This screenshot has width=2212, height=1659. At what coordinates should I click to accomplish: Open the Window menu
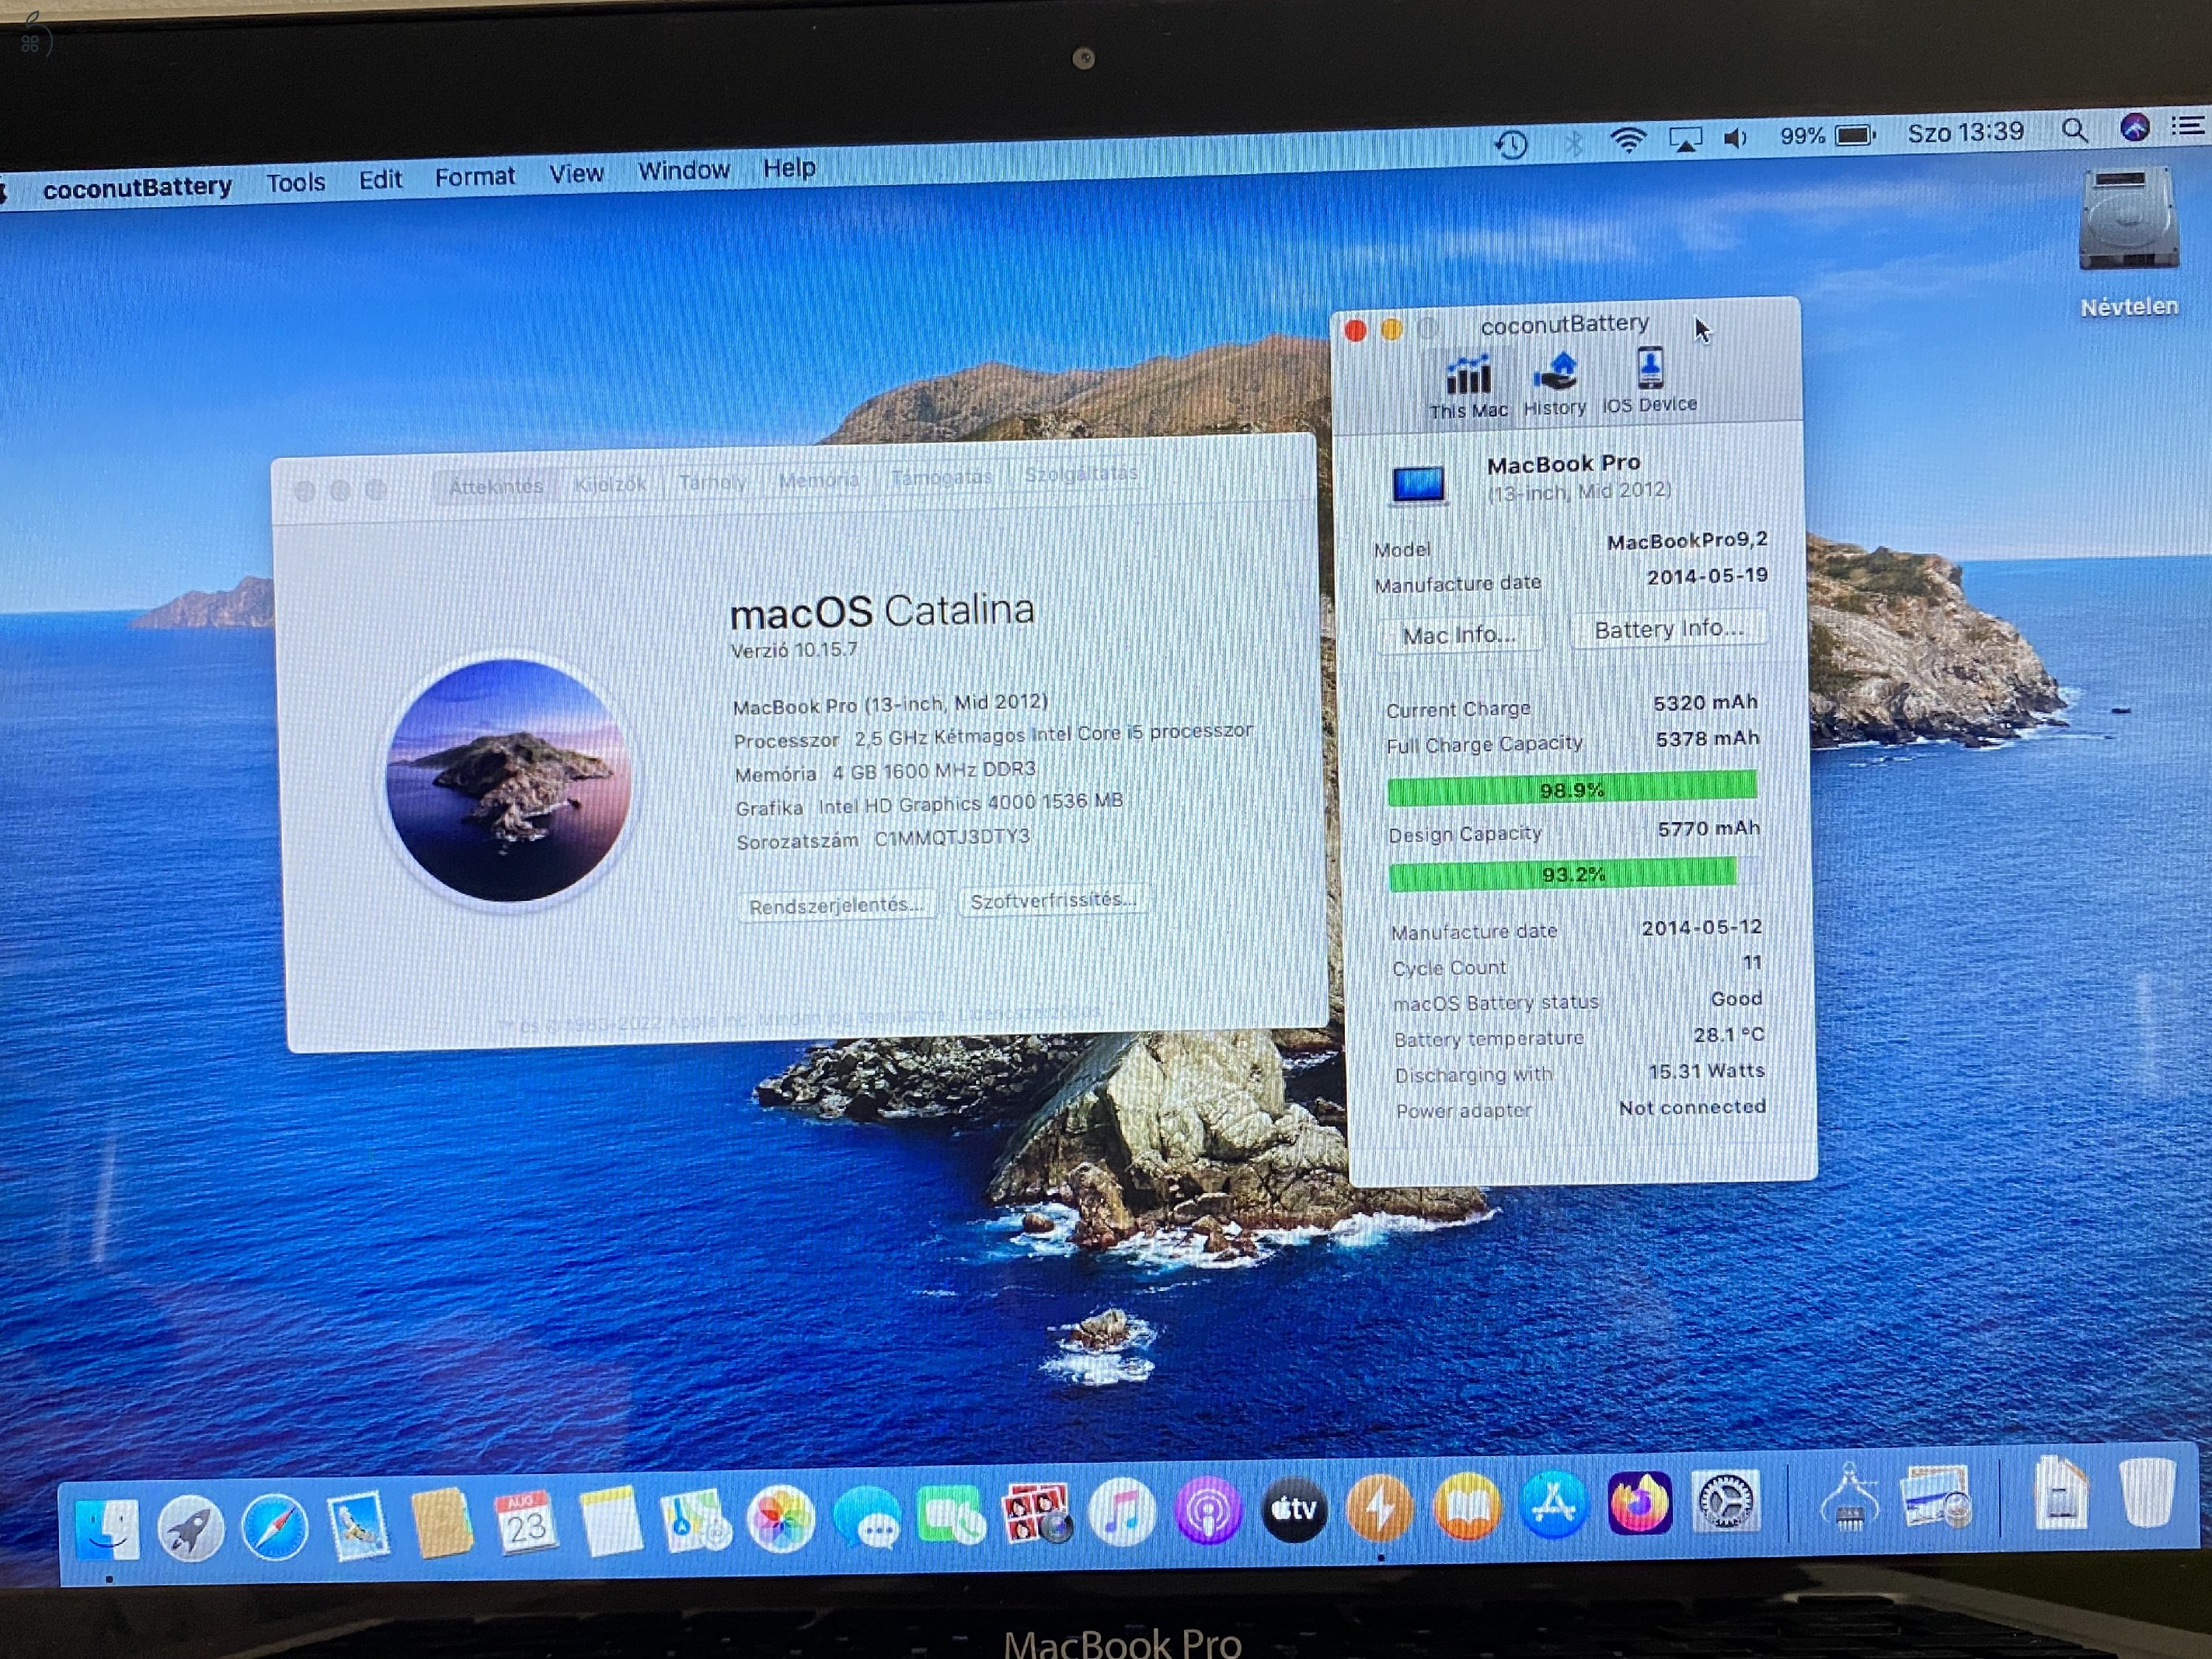684,171
